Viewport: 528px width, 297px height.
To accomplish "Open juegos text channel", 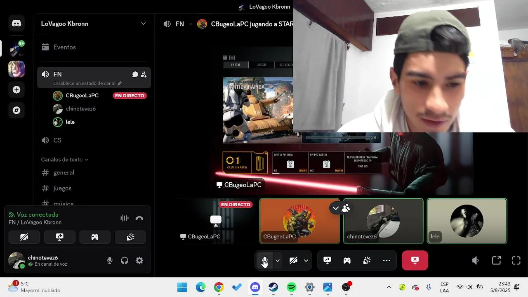I will [94, 188].
